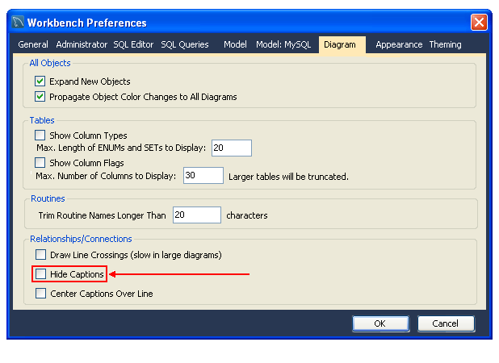Open the Model tab

[235, 44]
